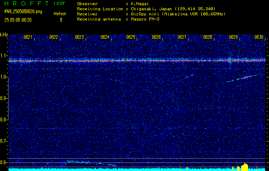Screen dimensions: 269x171
Task: Select the Maspro FM-3 antenna value
Action: (145, 19)
